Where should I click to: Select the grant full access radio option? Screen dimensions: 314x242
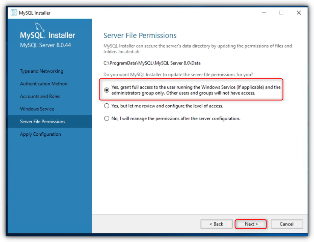(107, 90)
